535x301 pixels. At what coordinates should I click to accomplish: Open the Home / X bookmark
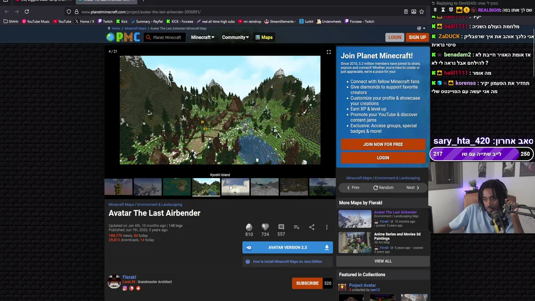click(84, 21)
